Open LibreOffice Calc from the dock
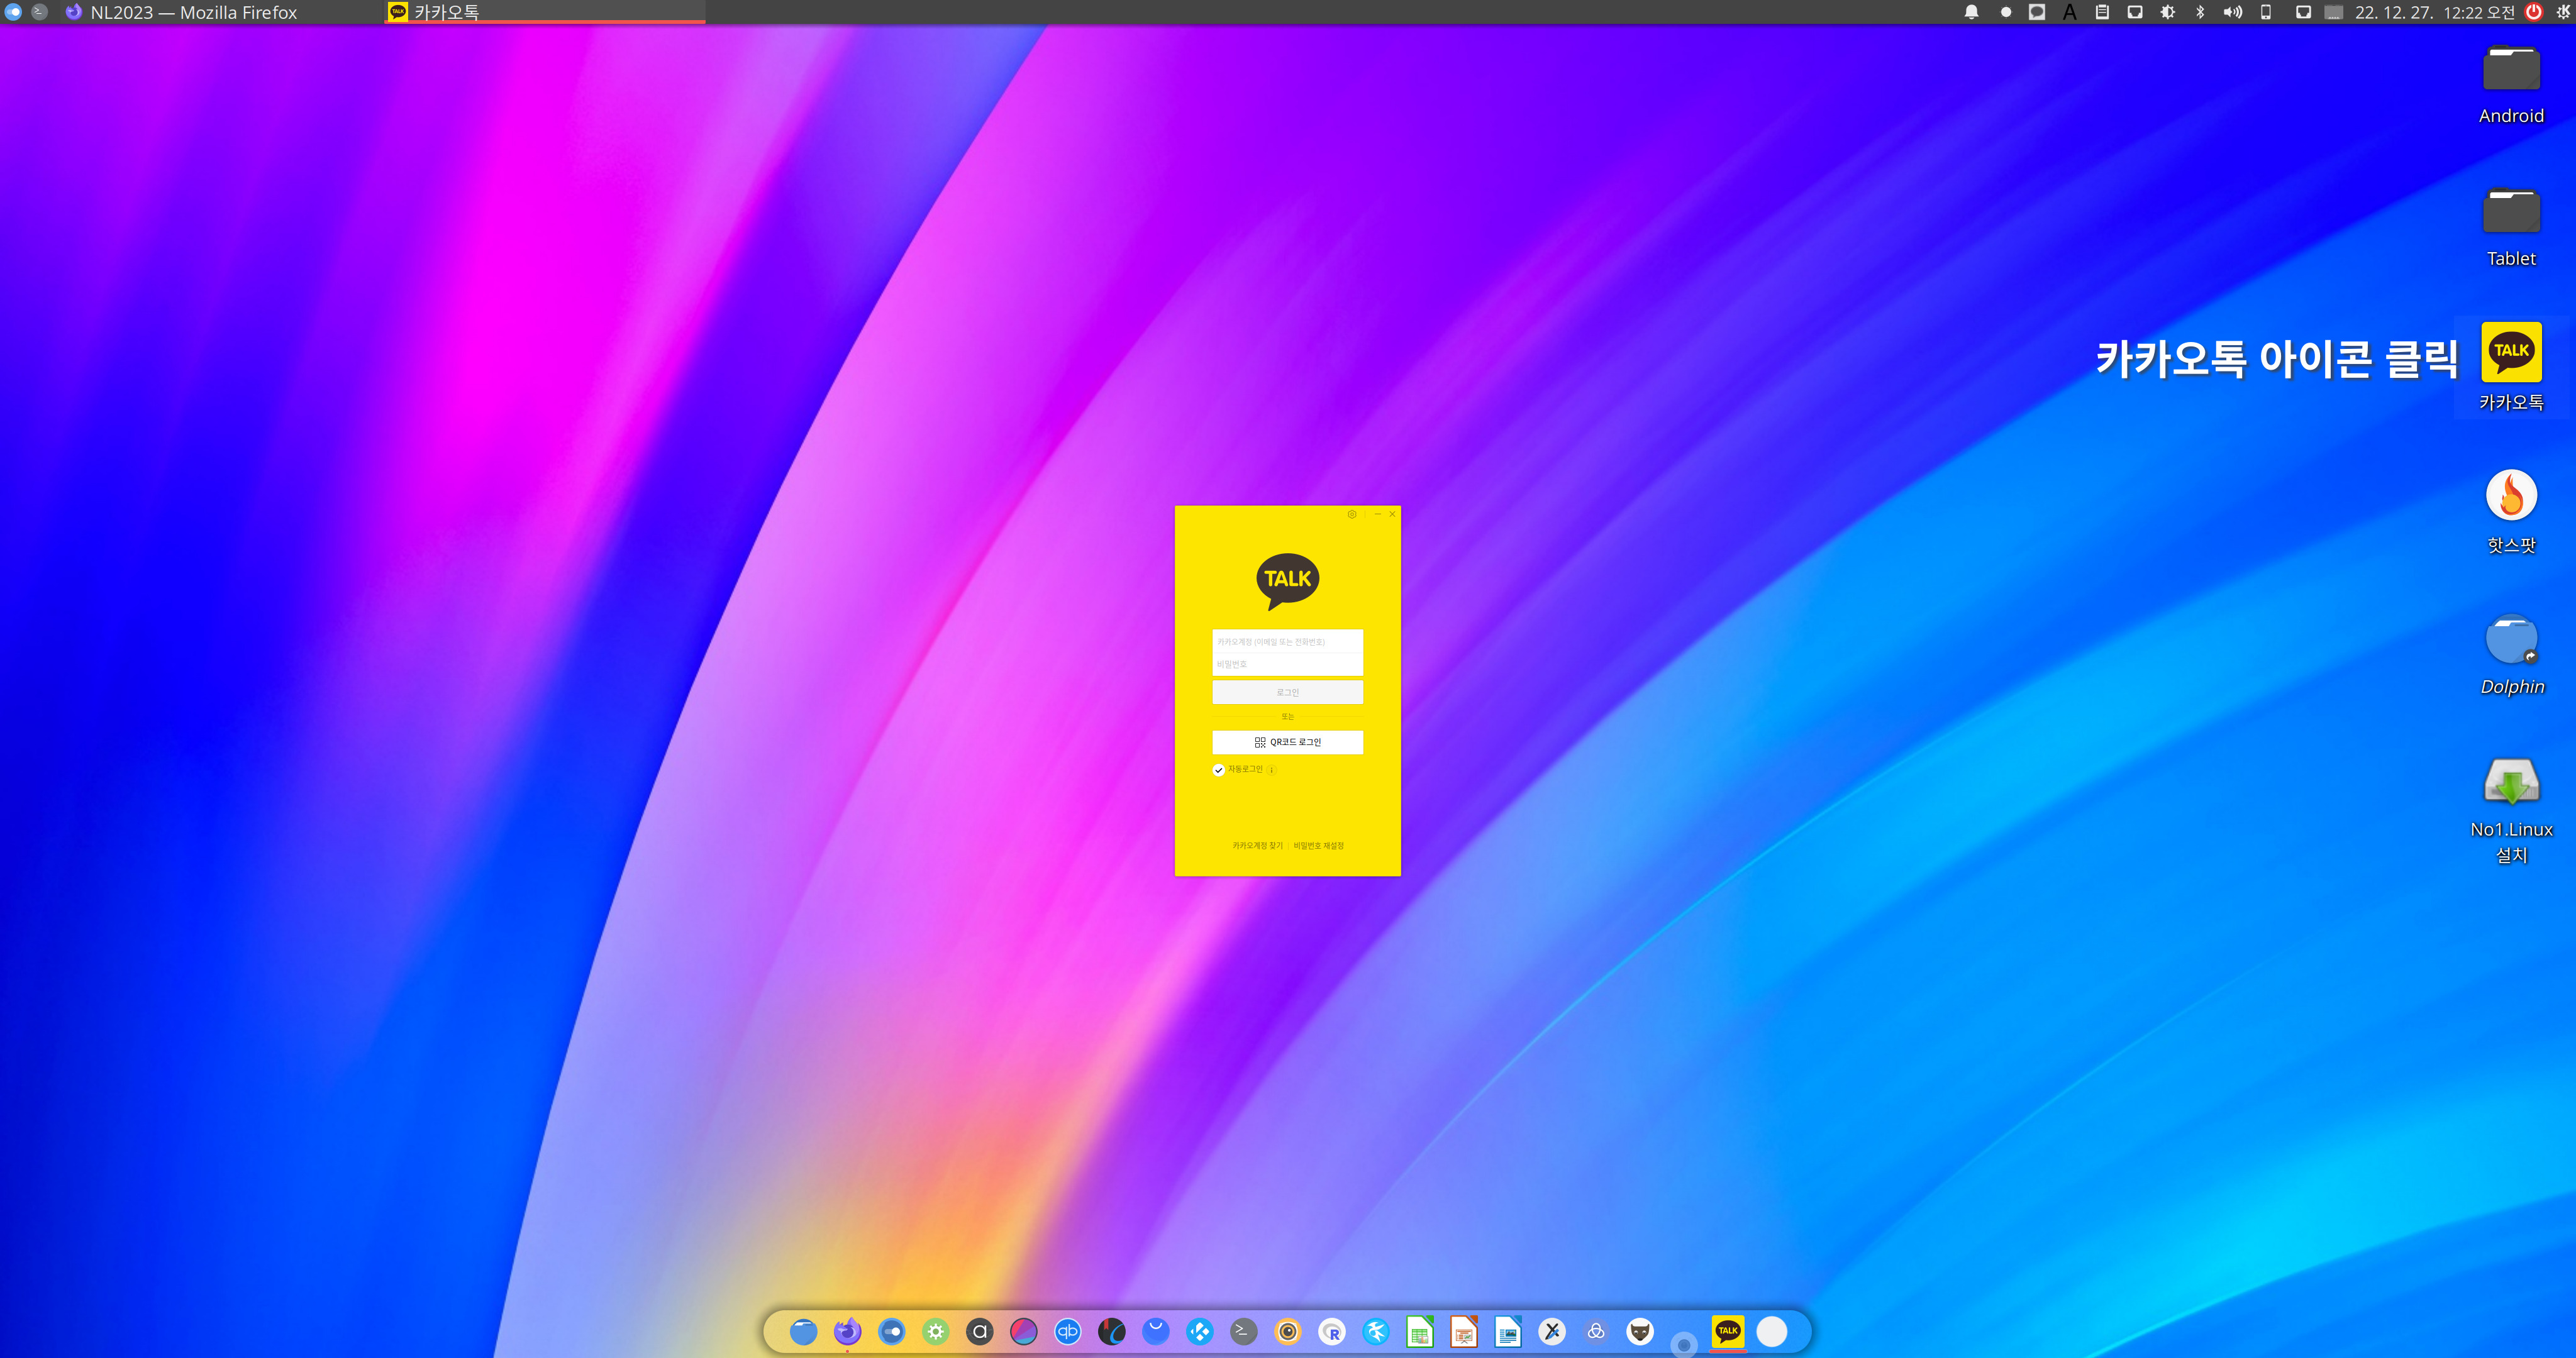This screenshot has width=2576, height=1358. click(x=1420, y=1331)
